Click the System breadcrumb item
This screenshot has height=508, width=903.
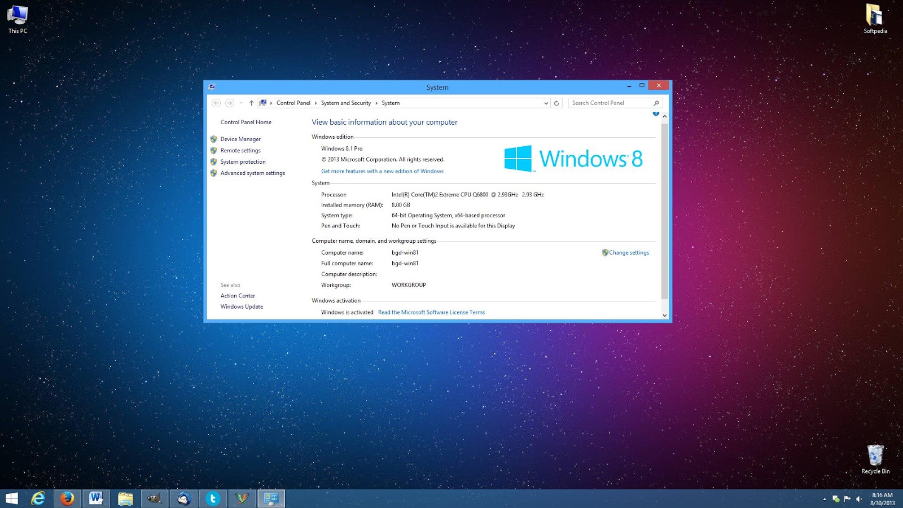point(391,103)
